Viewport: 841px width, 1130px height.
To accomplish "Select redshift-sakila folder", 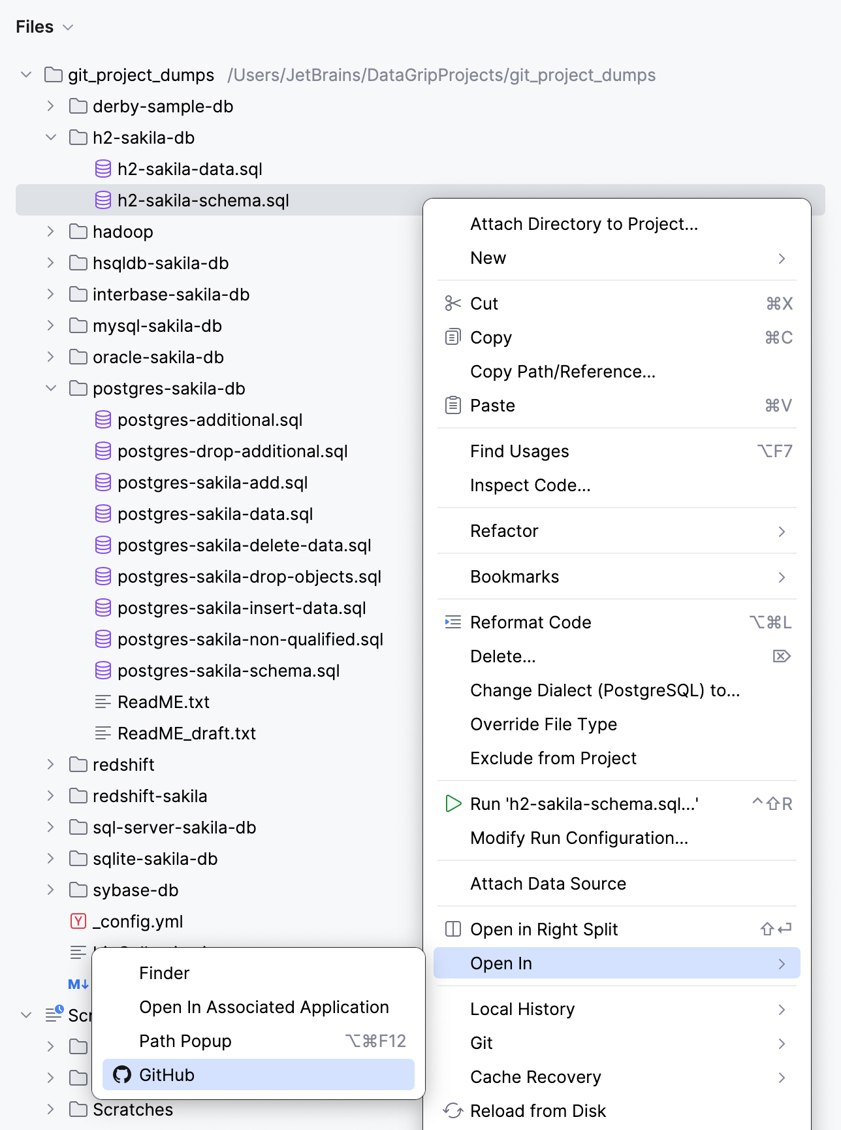I will [x=150, y=796].
